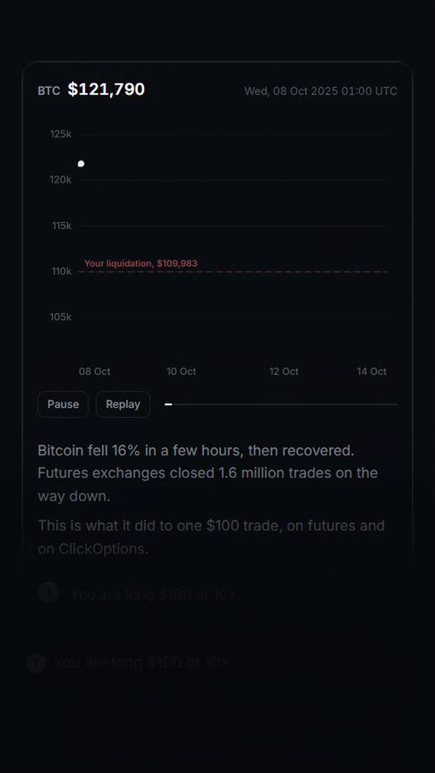This screenshot has width=435, height=773.
Task: Jump to the end of the playback track
Action: coord(396,405)
